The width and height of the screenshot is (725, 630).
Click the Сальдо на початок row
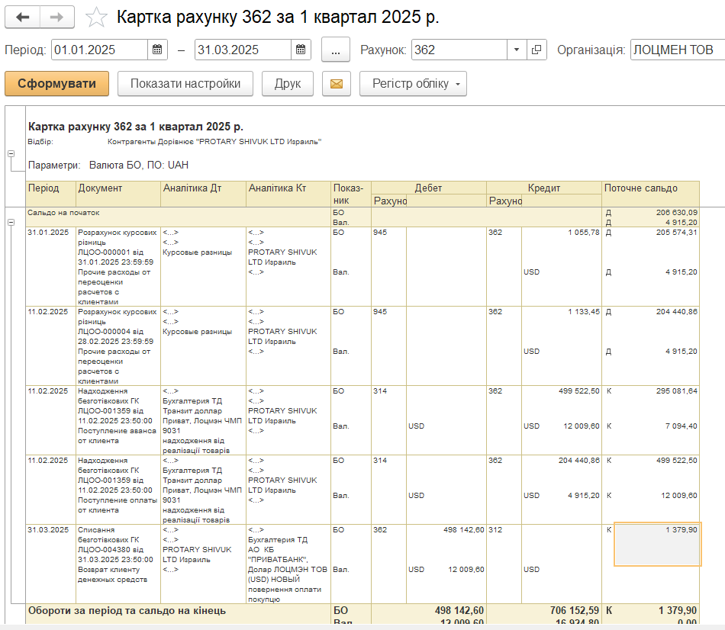(x=362, y=217)
